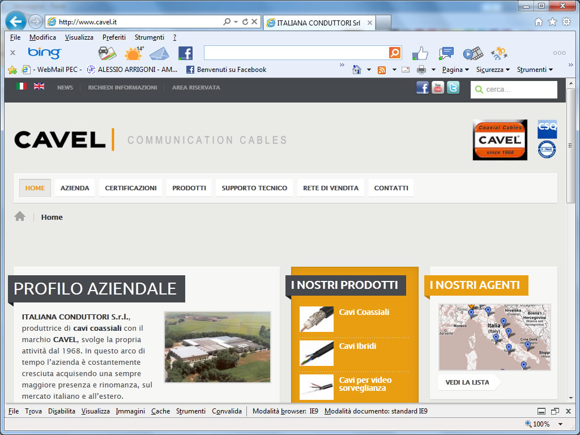Click the Stop loading X in address bar
580x435 pixels.
254,22
